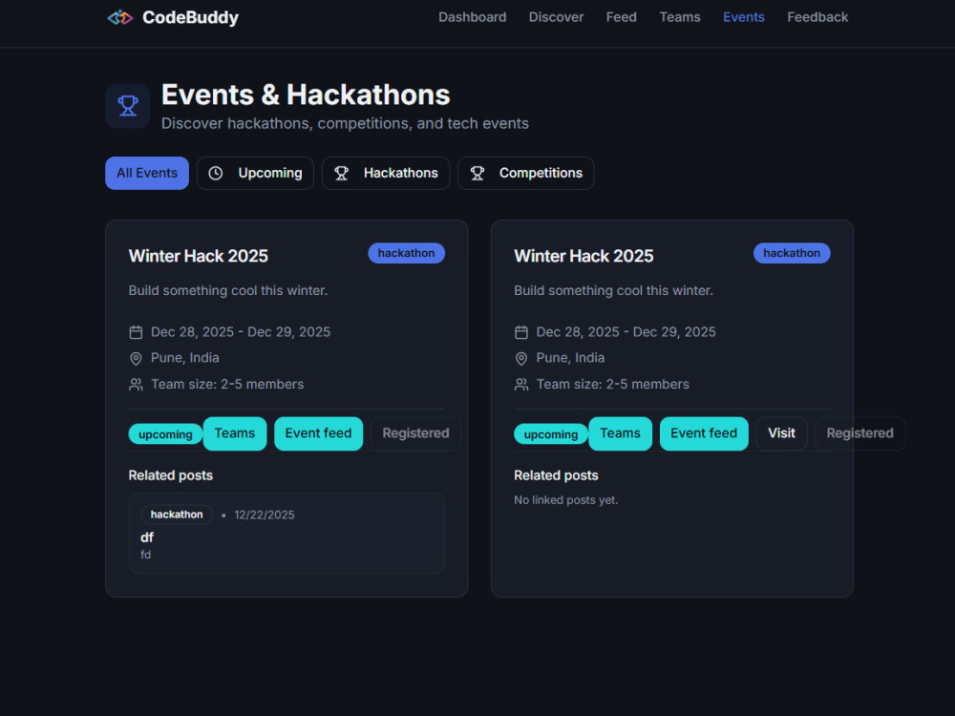Click the CodeBuddy logo icon
Viewport: 955px width, 716px height.
[x=120, y=17]
